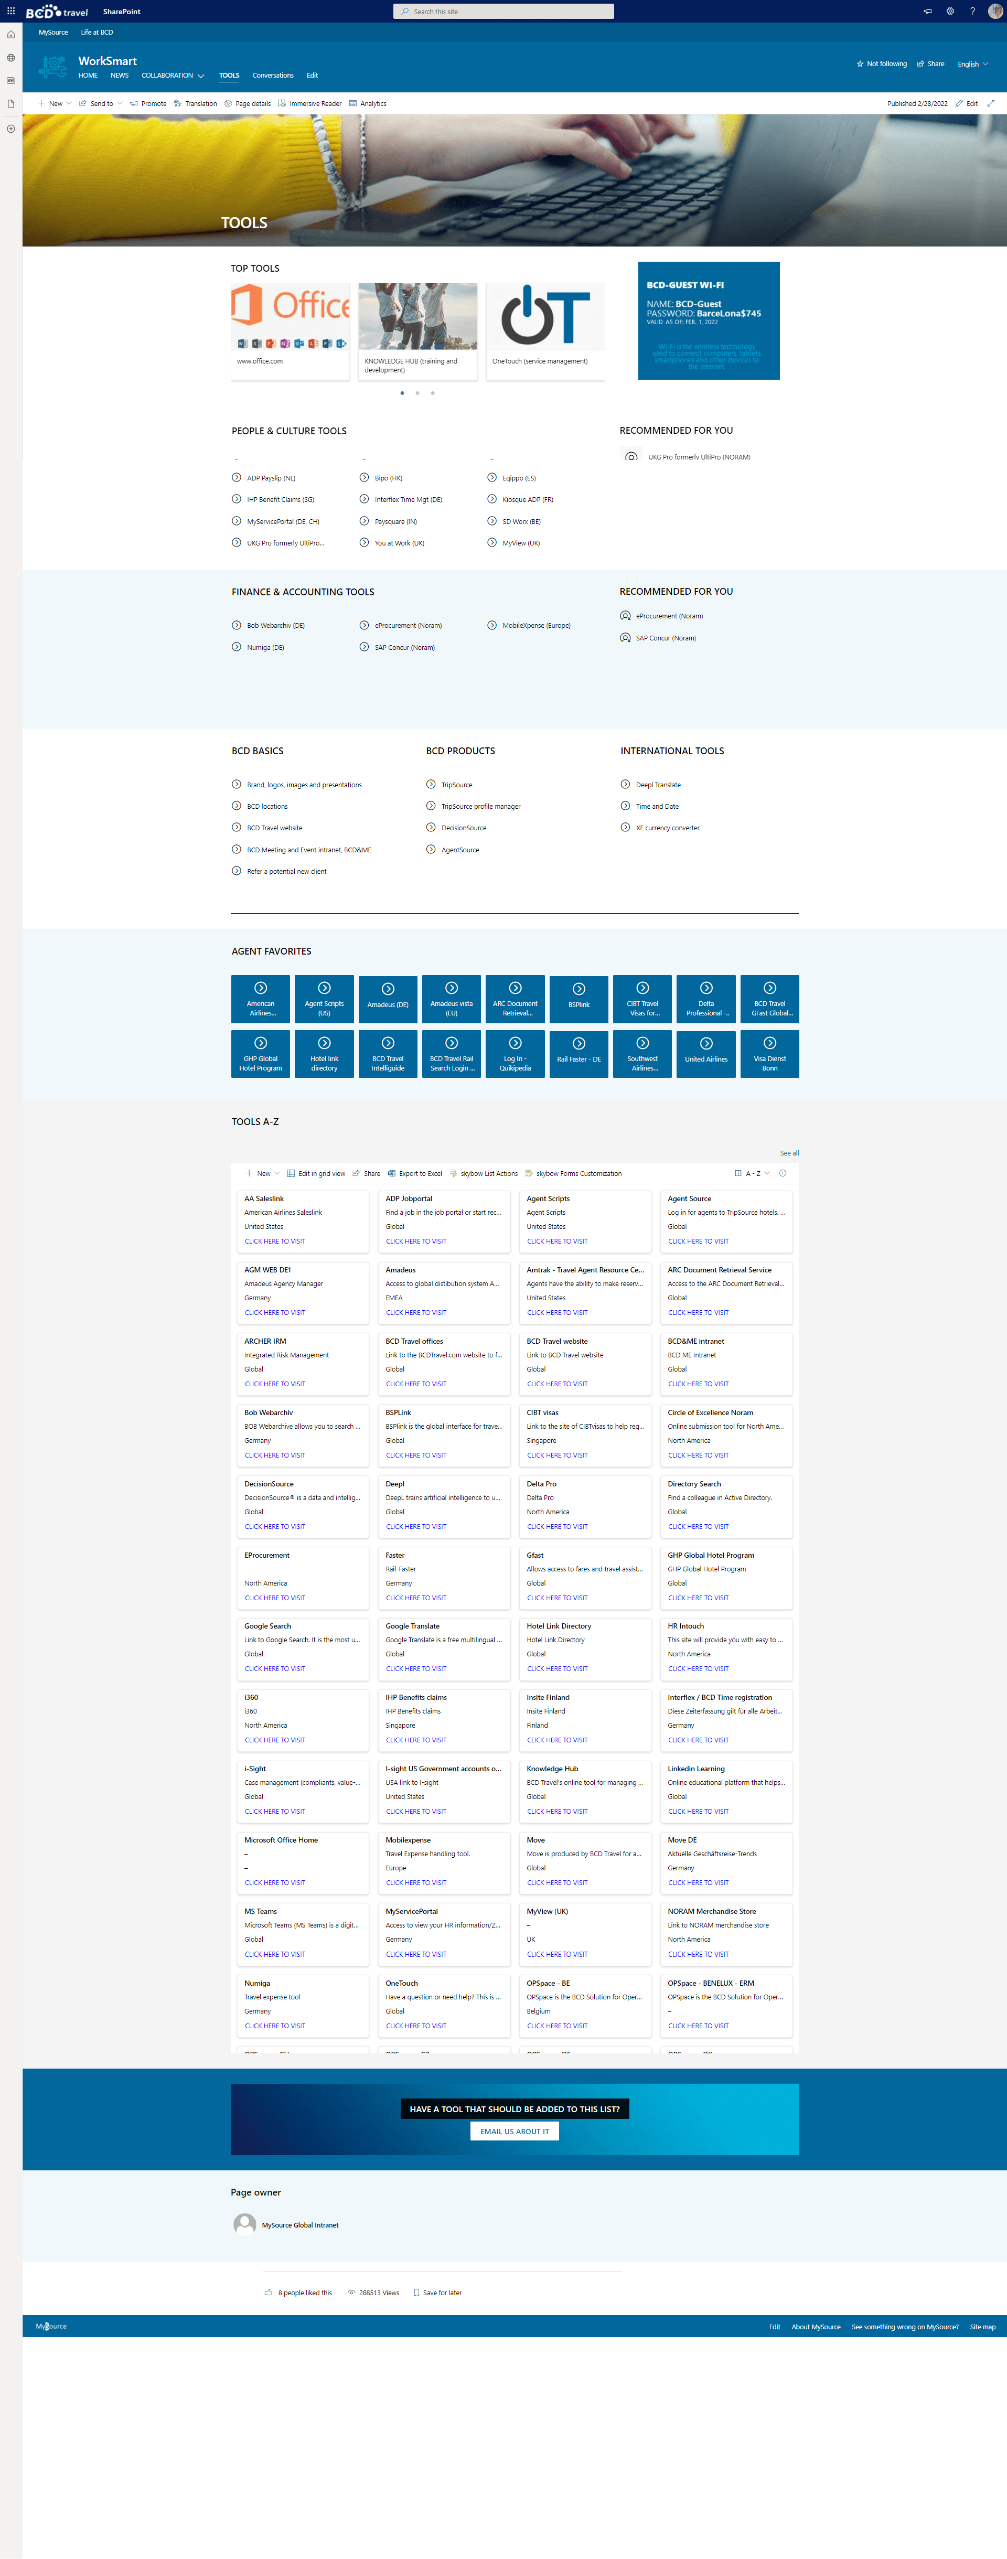This screenshot has height=2559, width=1007.
Task: Click Edit in the site navigation
Action: (x=312, y=76)
